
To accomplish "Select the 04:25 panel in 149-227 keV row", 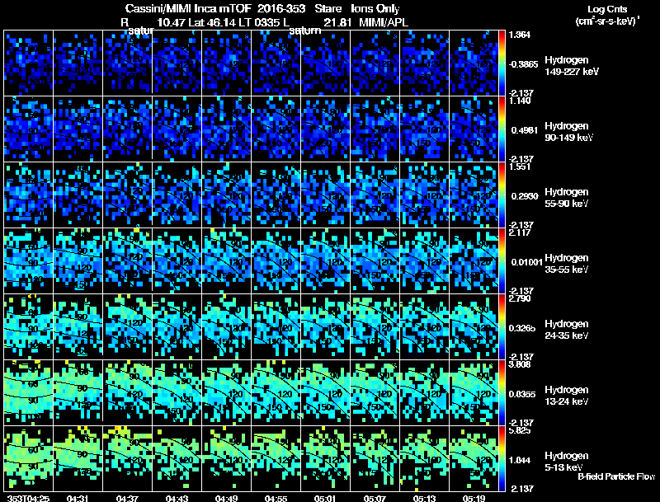I will [x=28, y=63].
